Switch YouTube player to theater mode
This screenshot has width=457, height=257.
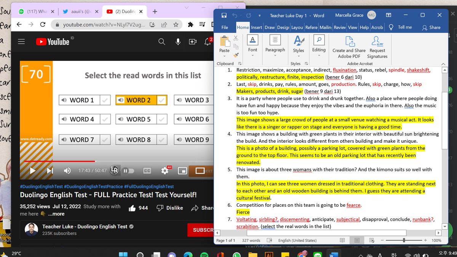pyautogui.click(x=200, y=171)
